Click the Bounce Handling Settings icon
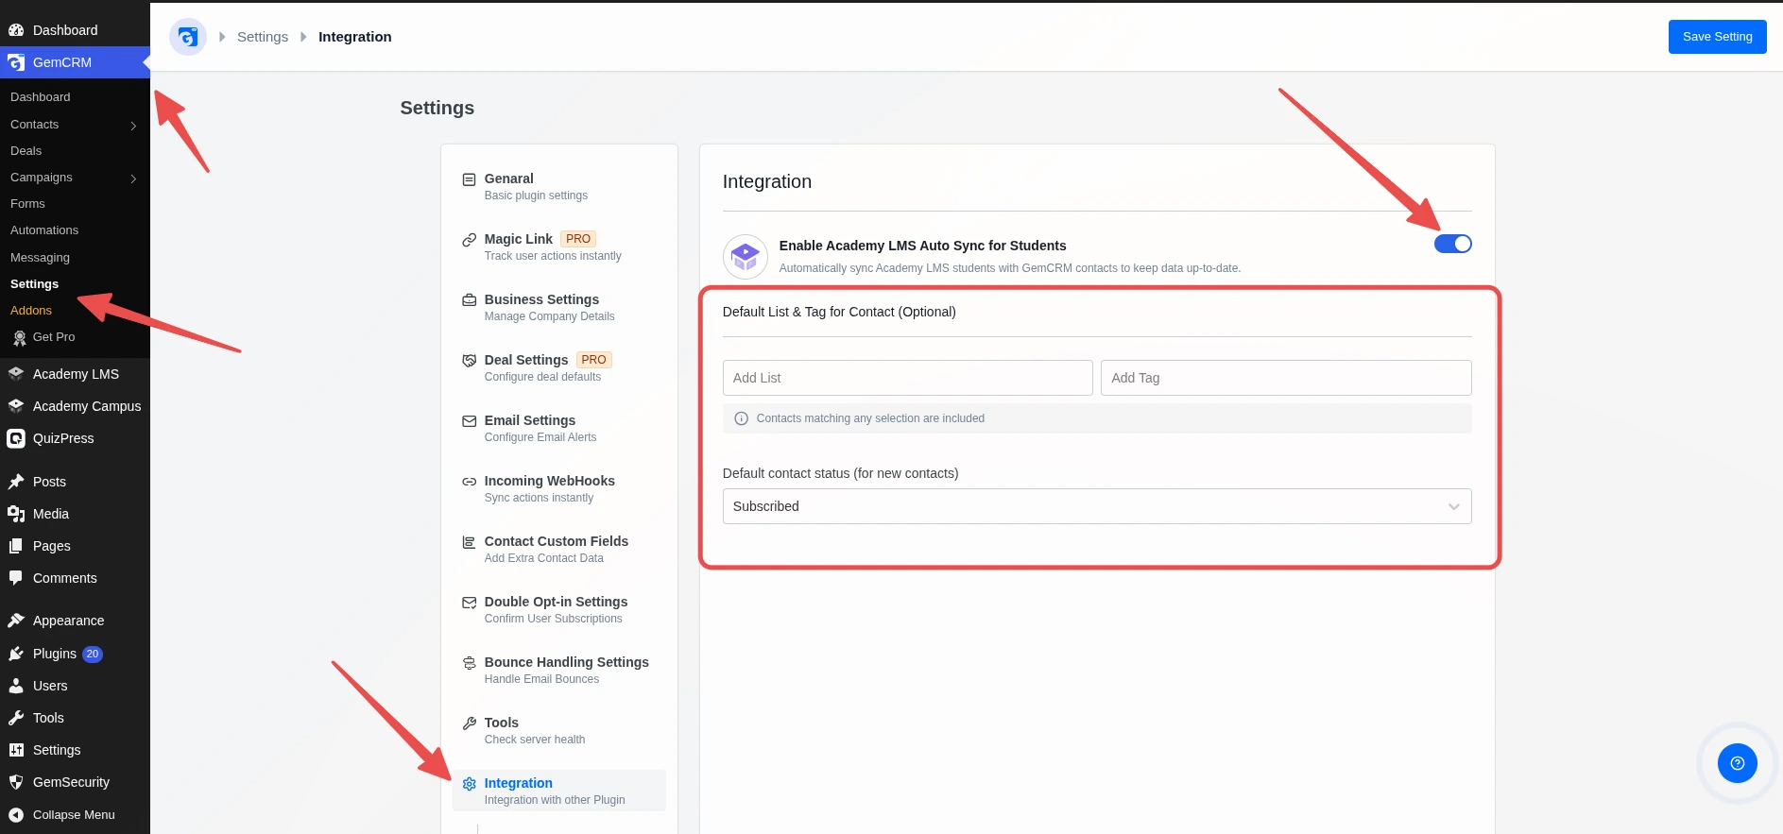Screen dimensions: 1783x834 point(469,663)
